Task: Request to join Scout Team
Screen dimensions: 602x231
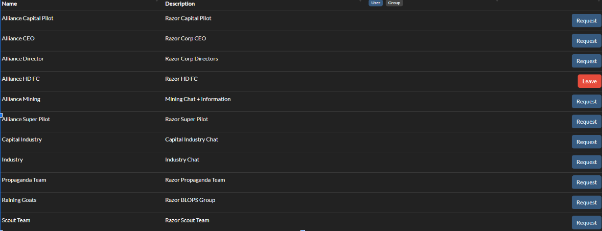Action: tap(586, 223)
